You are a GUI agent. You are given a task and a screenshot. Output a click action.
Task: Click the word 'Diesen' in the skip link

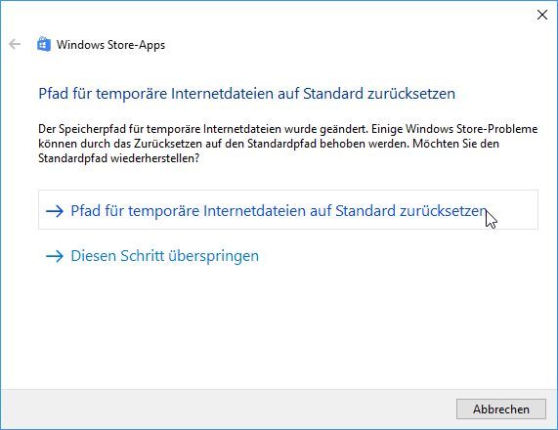pos(94,256)
